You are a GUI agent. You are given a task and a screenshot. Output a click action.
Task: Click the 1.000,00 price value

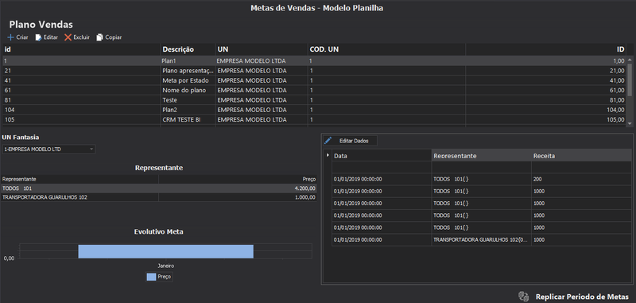tap(305, 197)
